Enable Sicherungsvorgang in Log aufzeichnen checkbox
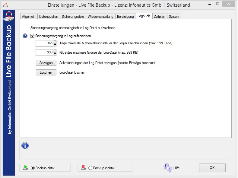 33,36
